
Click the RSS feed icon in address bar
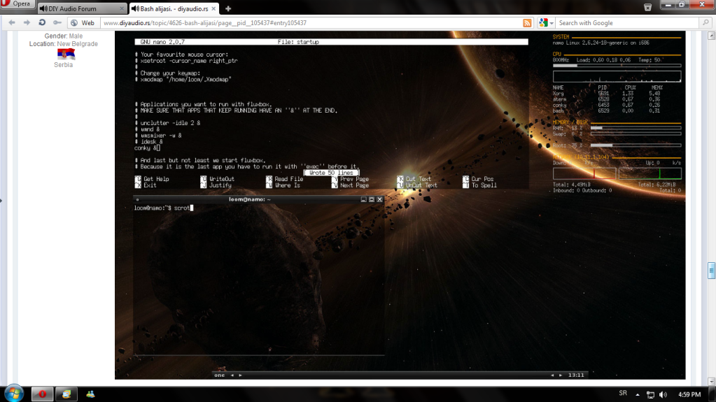[526, 23]
